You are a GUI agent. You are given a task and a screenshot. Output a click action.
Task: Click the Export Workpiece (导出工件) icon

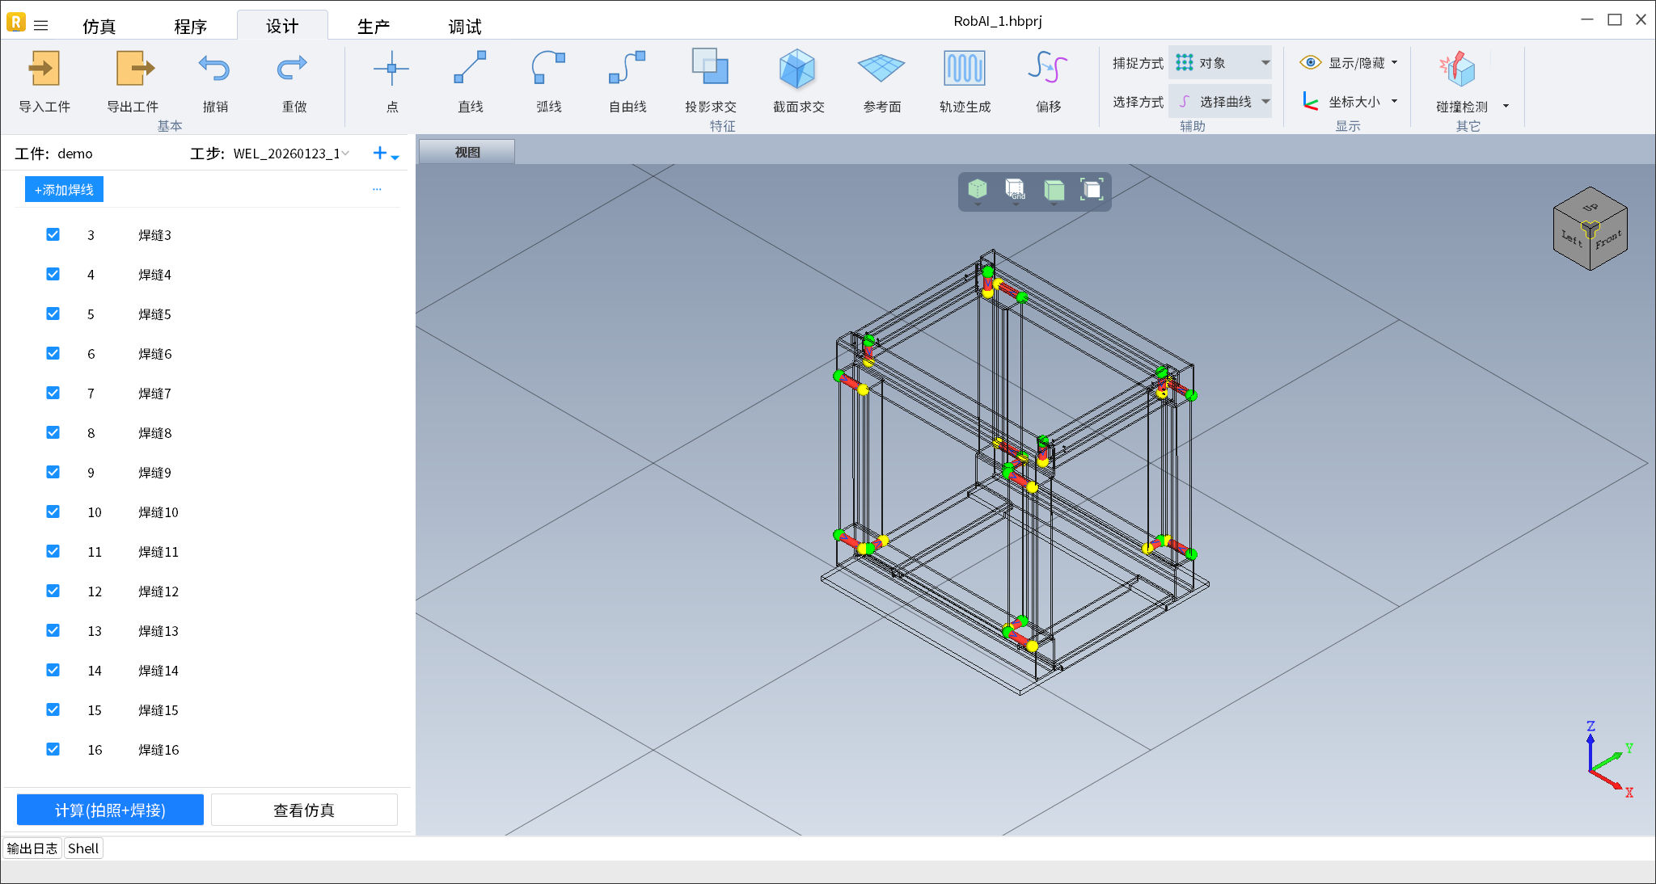tap(133, 69)
